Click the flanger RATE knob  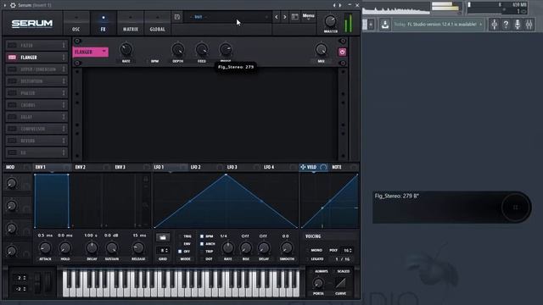pyautogui.click(x=126, y=50)
